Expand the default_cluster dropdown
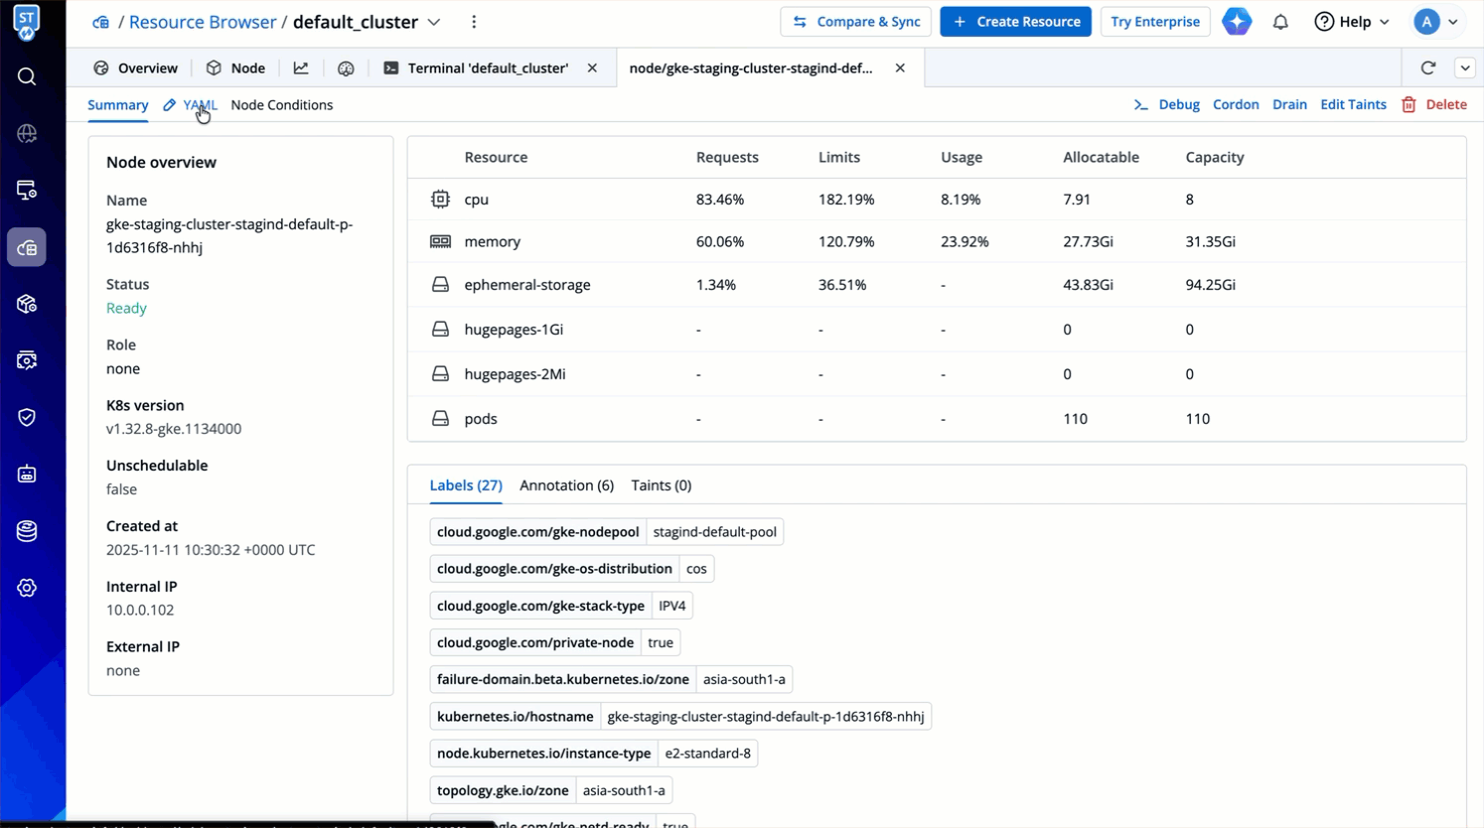Image resolution: width=1484 pixels, height=828 pixels. tap(434, 22)
